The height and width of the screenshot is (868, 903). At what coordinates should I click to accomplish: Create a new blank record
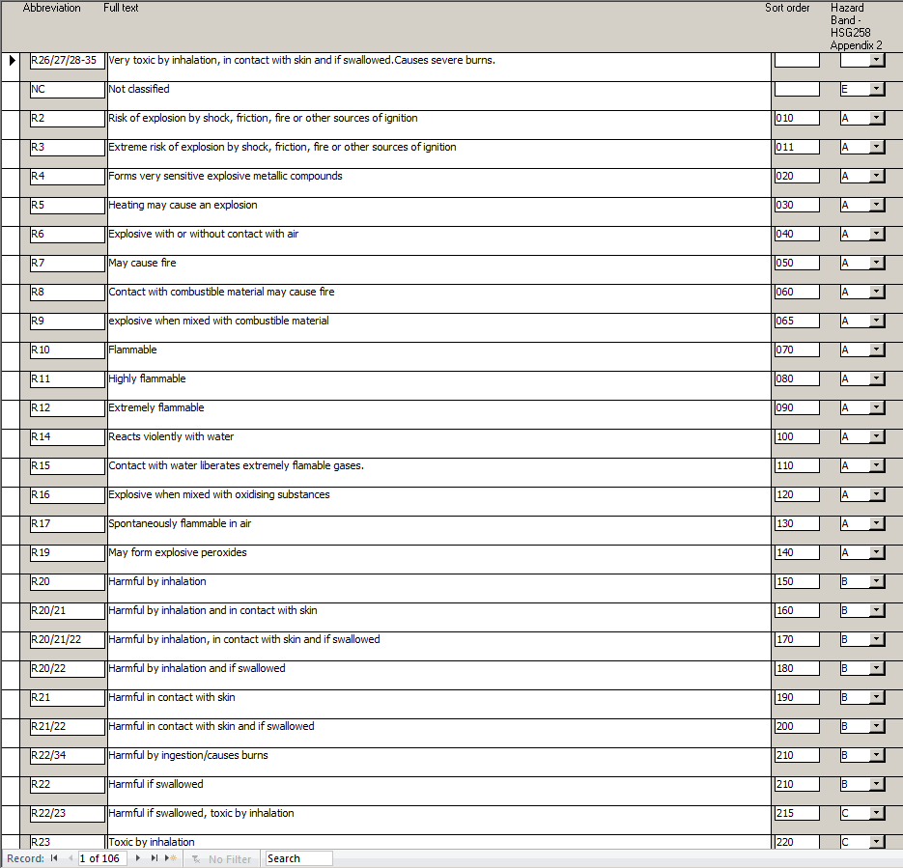pyautogui.click(x=171, y=858)
